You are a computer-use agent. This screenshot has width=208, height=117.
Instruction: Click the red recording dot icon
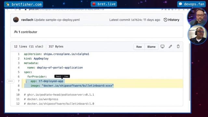pyautogui.click(x=94, y=4)
